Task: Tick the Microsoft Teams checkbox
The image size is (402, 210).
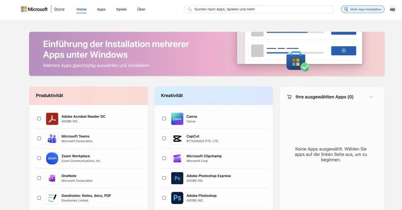Action: point(39,138)
